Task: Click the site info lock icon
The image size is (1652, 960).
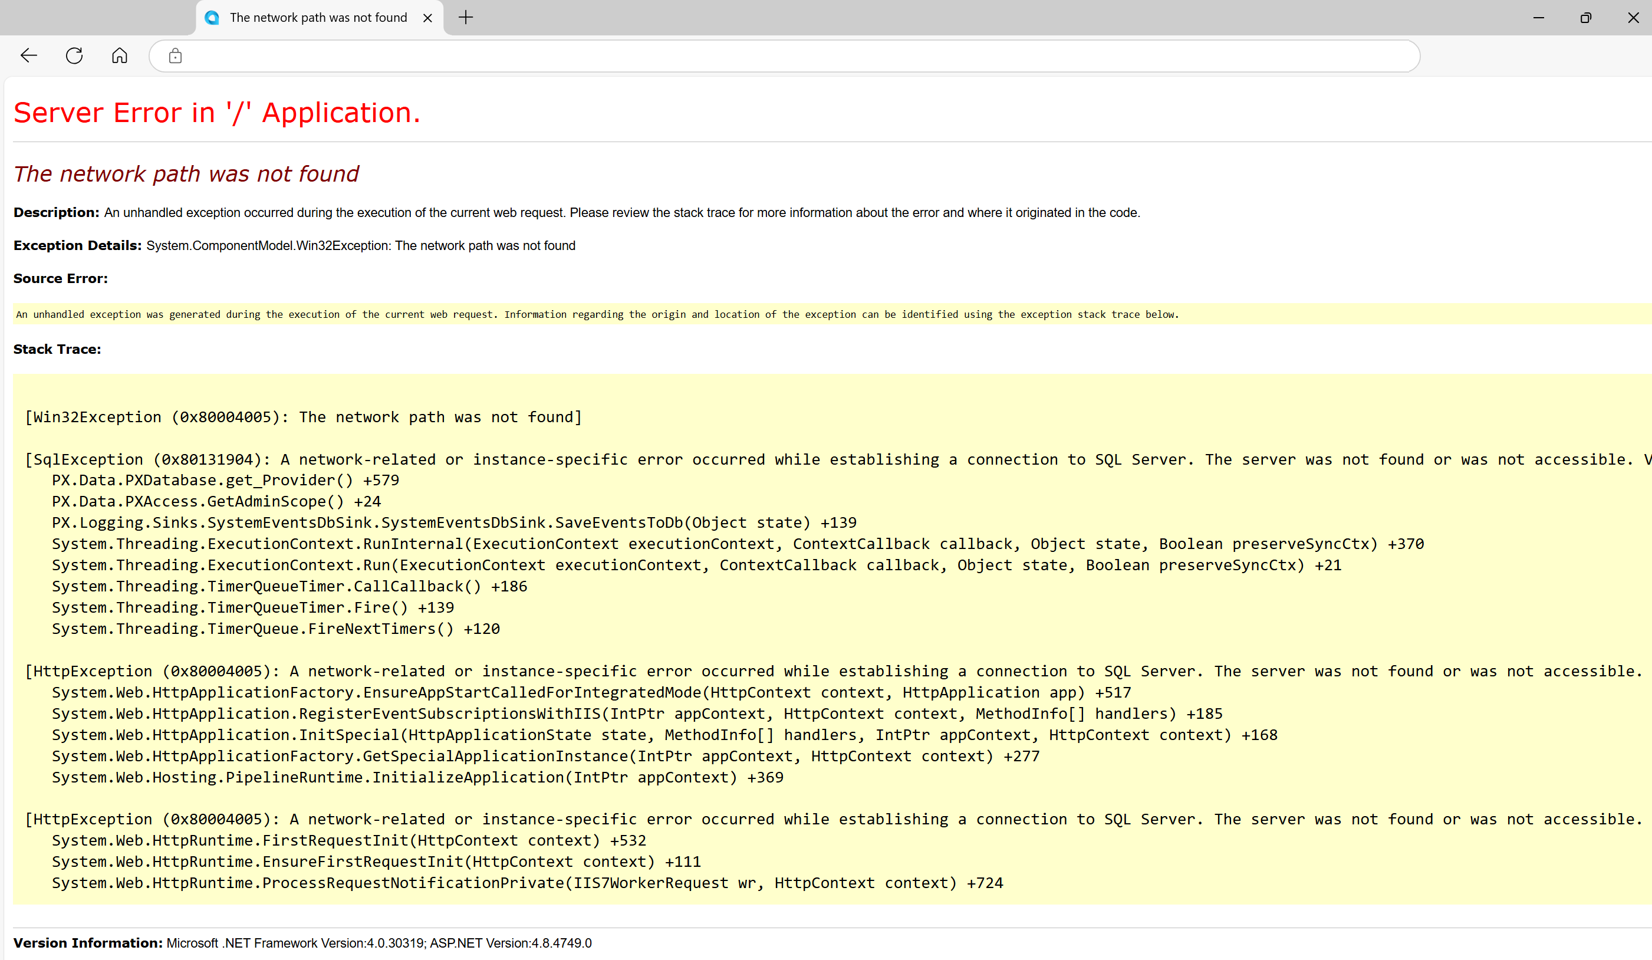Action: (175, 57)
